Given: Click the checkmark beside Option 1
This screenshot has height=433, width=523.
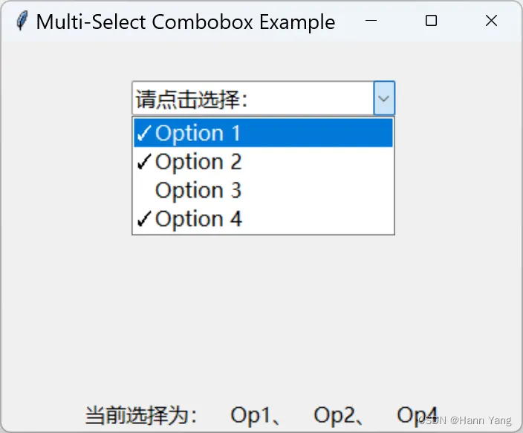Looking at the screenshot, I should [144, 134].
